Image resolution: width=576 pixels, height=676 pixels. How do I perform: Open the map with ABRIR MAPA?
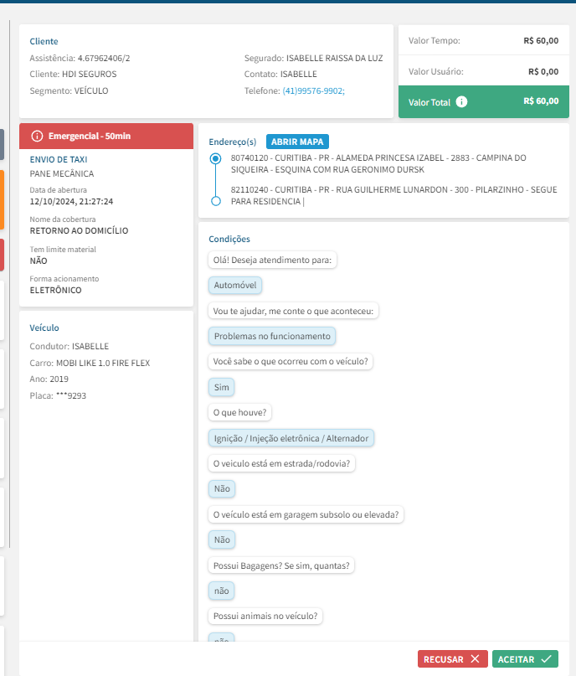pyautogui.click(x=297, y=142)
